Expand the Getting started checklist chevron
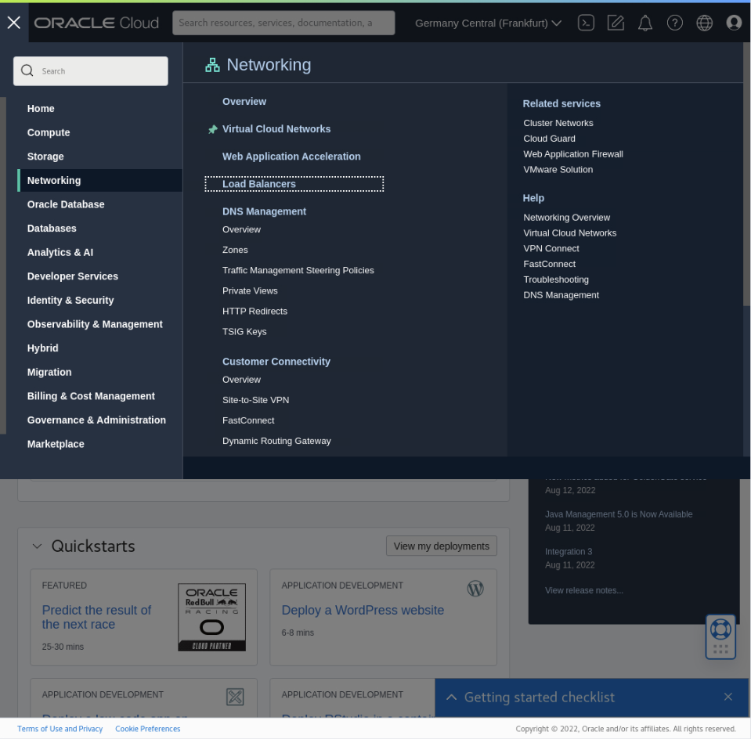This screenshot has height=739, width=751. click(x=451, y=698)
